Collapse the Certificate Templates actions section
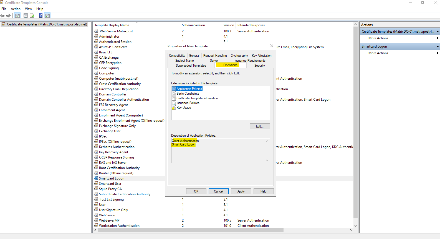This screenshot has width=440, height=239. 438,32
